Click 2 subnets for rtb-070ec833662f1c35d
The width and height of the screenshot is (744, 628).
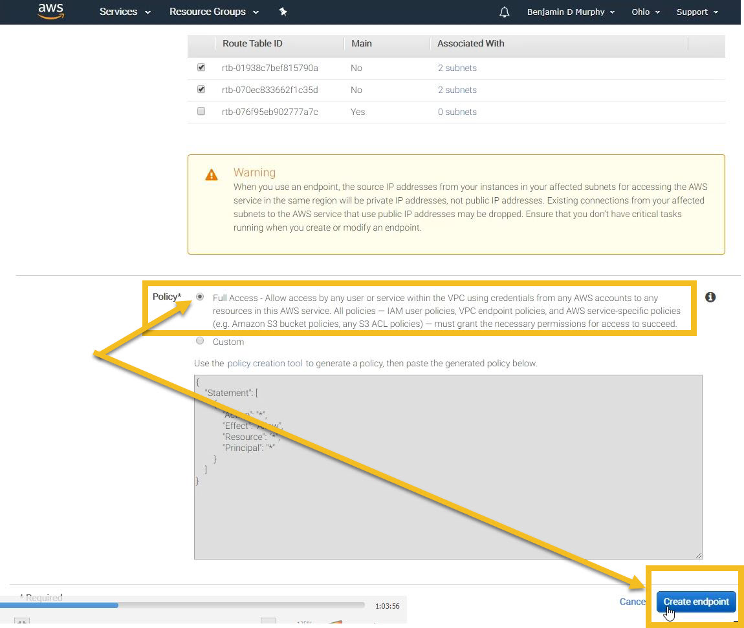pos(457,90)
